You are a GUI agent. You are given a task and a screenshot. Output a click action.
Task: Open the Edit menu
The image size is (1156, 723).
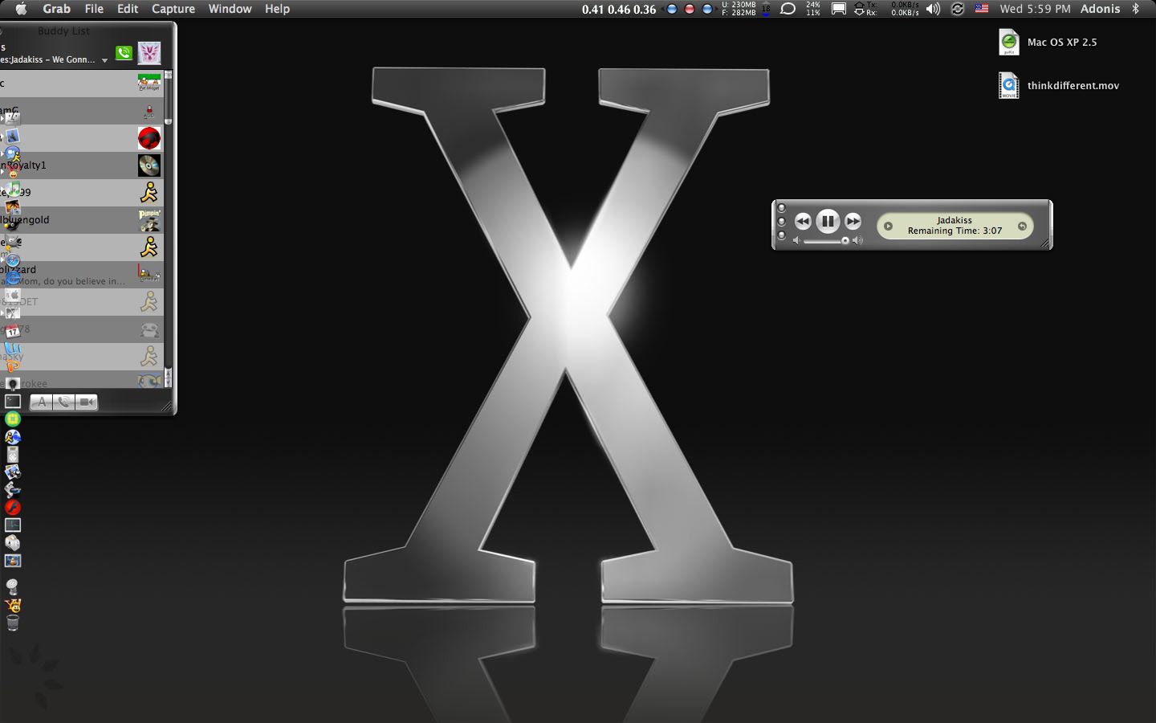coord(128,9)
